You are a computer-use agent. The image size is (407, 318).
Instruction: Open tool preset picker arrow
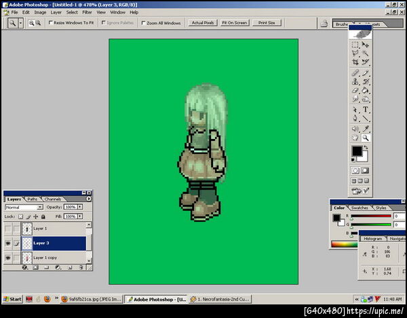20,23
